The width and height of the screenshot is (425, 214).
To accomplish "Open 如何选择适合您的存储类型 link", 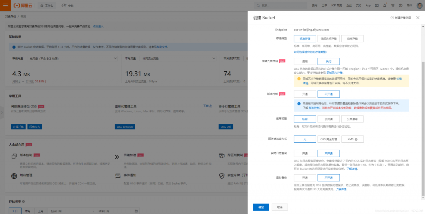I will (310, 52).
